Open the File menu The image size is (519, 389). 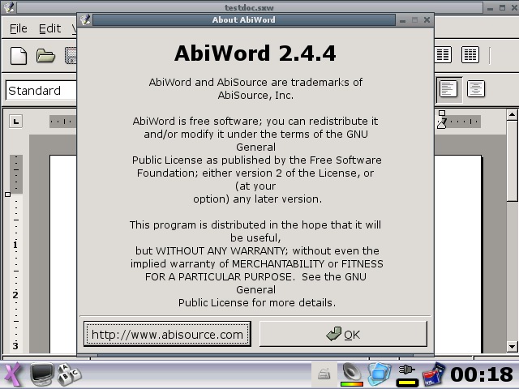pyautogui.click(x=18, y=28)
